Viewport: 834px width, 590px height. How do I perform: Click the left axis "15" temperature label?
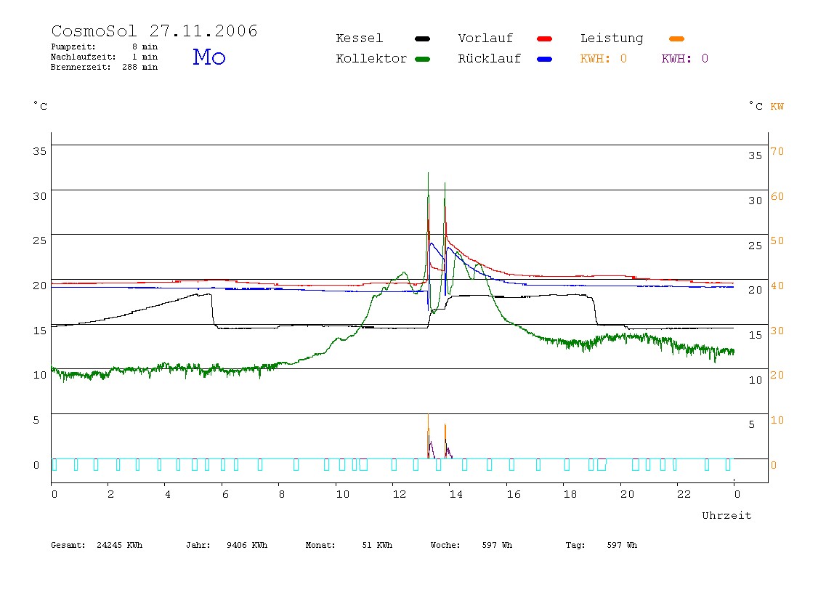[39, 331]
